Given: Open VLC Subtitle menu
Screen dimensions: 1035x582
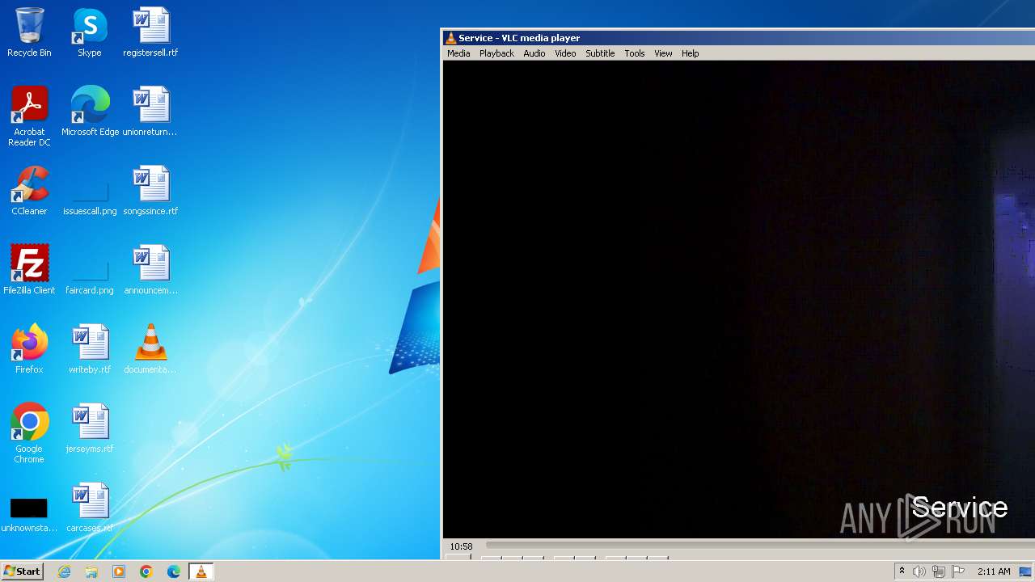Looking at the screenshot, I should pos(600,53).
